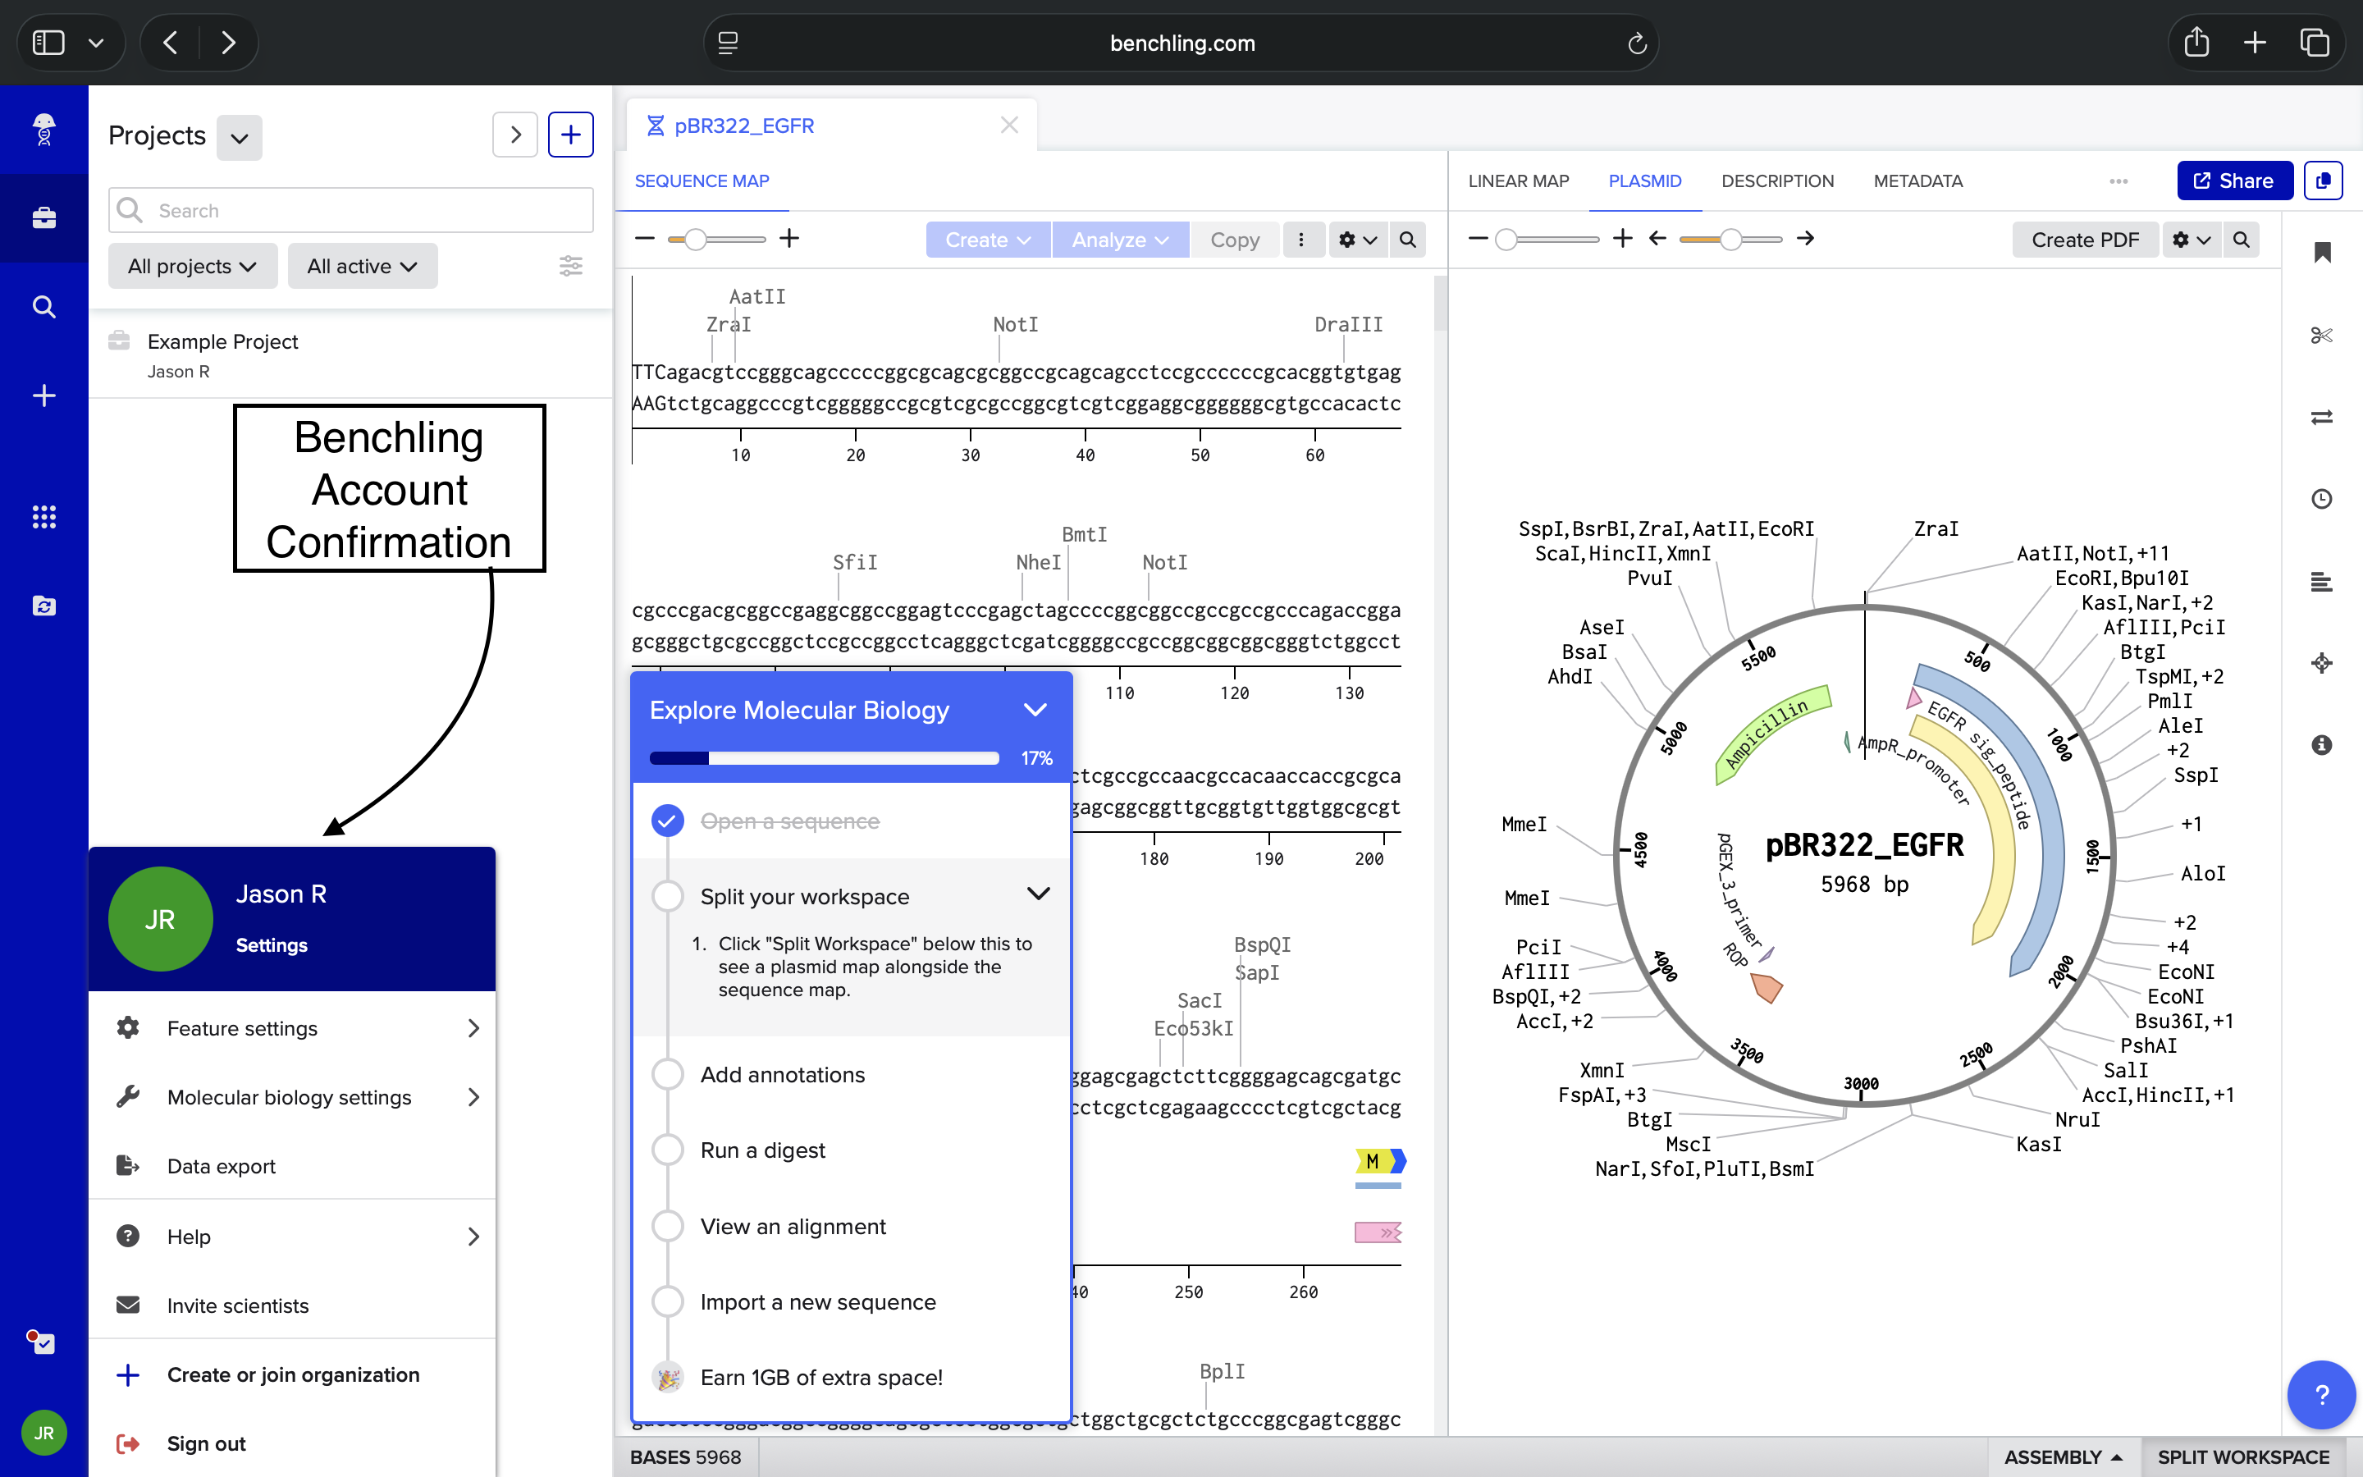
Task: Click the filter sliders icon in Projects panel
Action: click(x=570, y=266)
